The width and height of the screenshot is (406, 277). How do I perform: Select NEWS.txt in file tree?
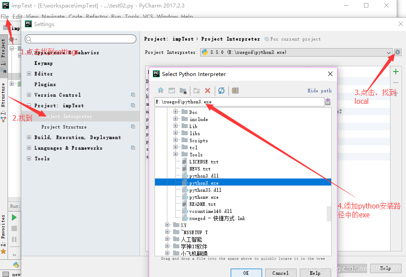(200, 169)
